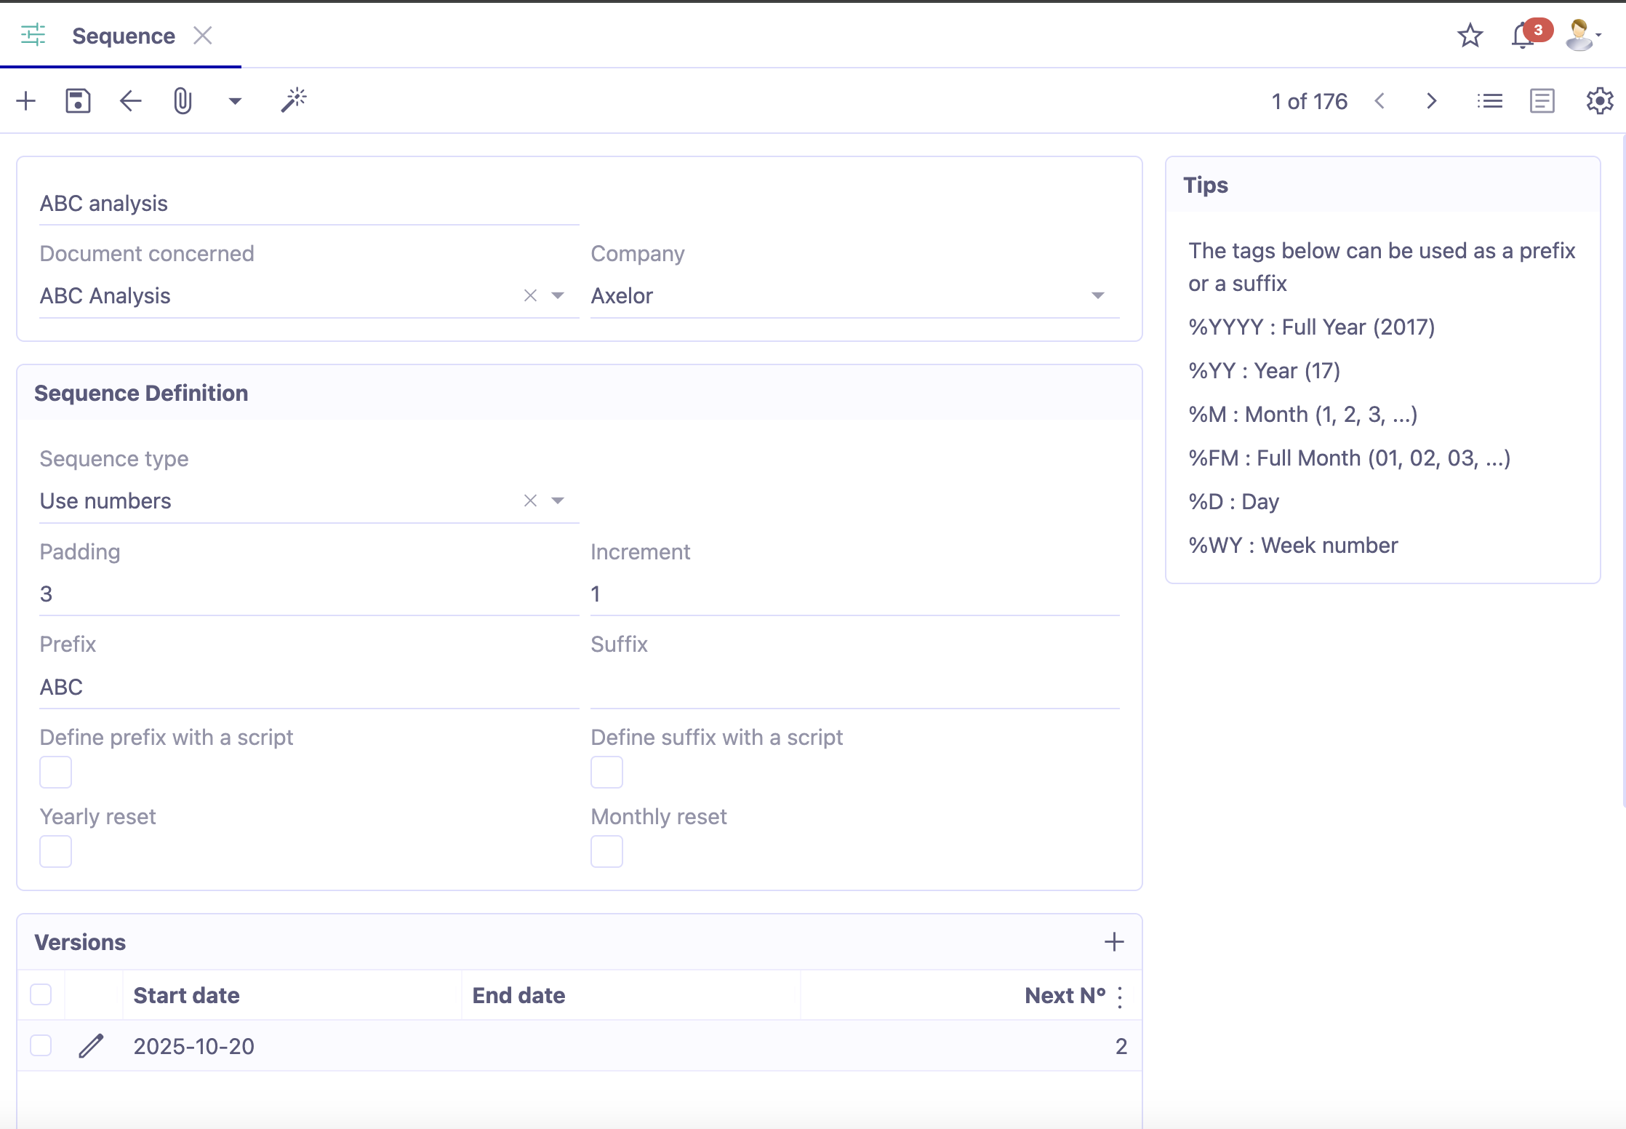Go to the next record
Image resolution: width=1626 pixels, height=1129 pixels.
[1431, 100]
